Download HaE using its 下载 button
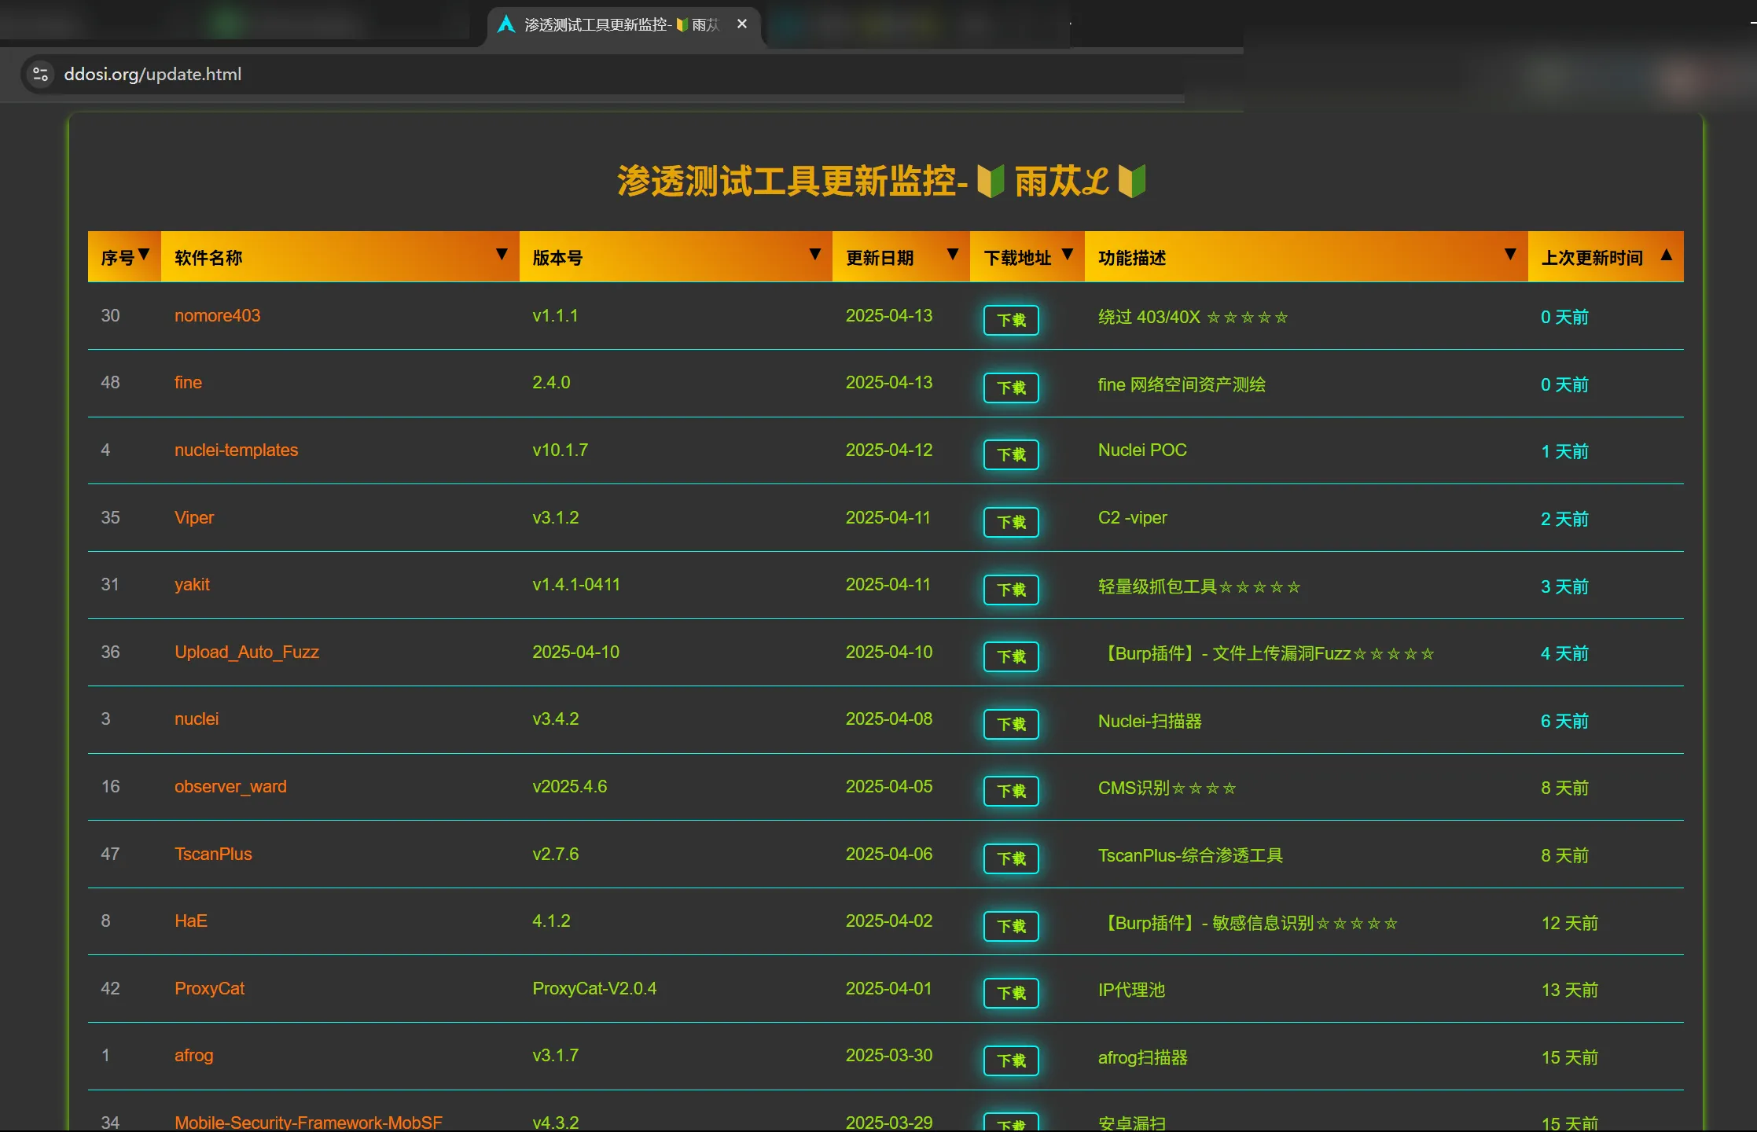 pos(1011,926)
